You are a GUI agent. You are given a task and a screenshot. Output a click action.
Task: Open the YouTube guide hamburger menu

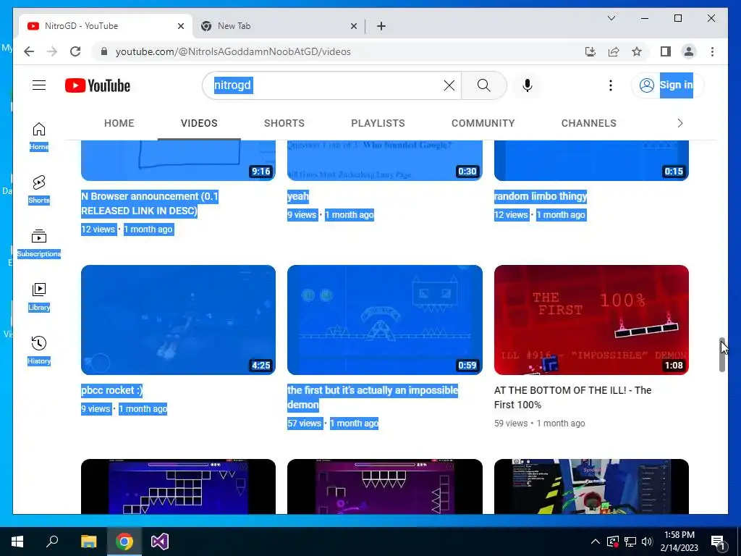tap(39, 85)
